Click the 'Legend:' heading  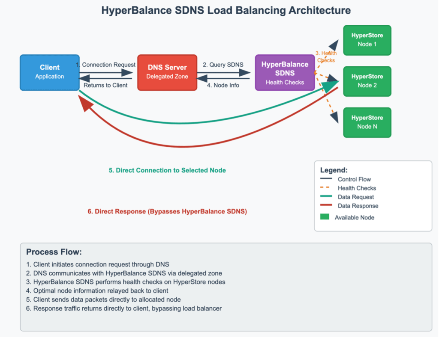coord(334,170)
